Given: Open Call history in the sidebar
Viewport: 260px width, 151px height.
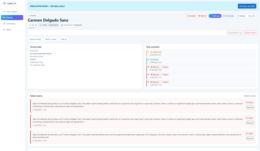Looking at the screenshot, I should click(x=12, y=24).
